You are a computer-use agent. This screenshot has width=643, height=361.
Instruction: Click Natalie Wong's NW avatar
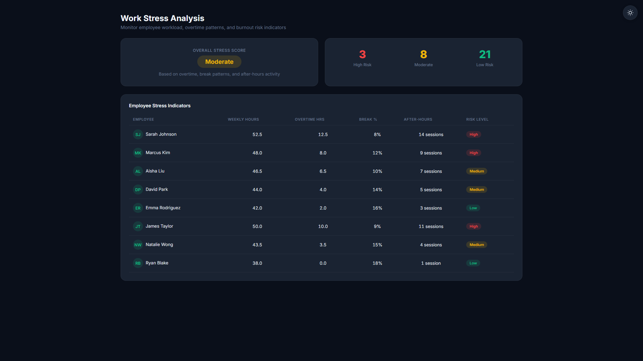coord(138,245)
